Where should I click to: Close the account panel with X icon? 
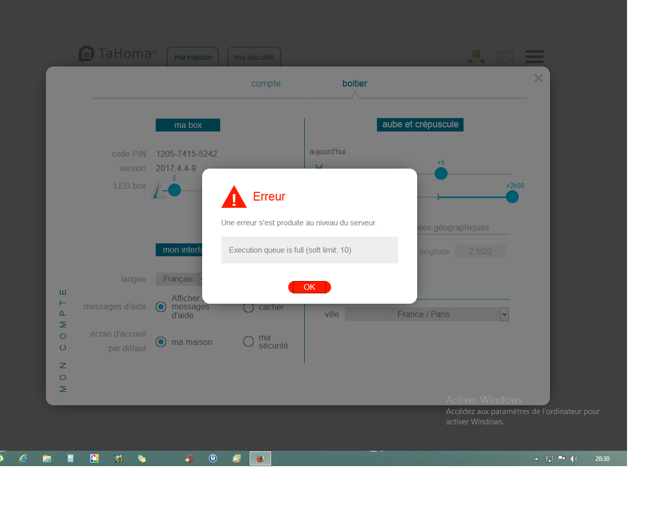(x=538, y=78)
